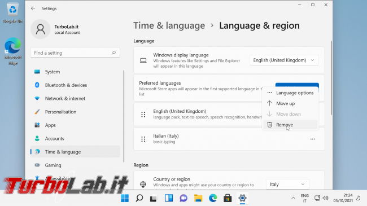Viewport: 367px width, 206px height.
Task: Click the System monitor icon
Action: point(37,72)
